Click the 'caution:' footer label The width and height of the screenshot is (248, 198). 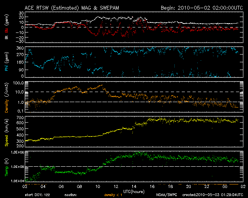coord(71,195)
